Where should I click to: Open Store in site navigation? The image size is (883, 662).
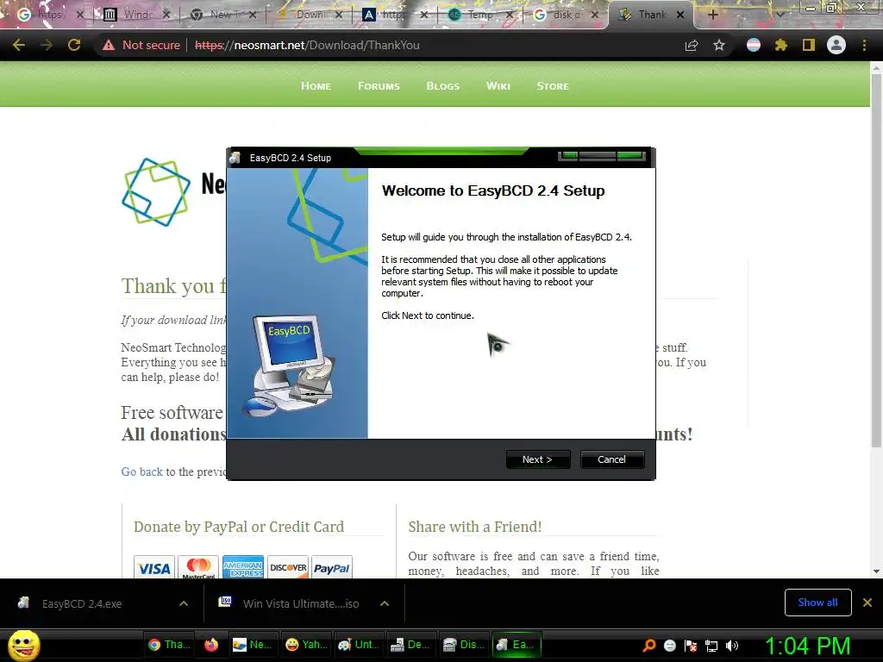tap(553, 86)
